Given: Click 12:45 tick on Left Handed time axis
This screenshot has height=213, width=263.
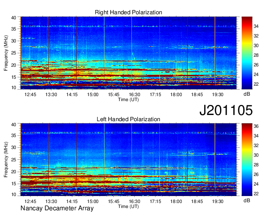Looking at the screenshot, I should pyautogui.click(x=30, y=201).
